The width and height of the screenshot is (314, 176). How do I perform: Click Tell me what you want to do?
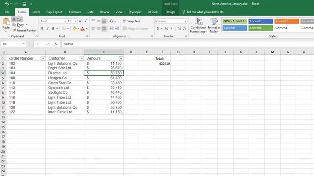(203, 12)
